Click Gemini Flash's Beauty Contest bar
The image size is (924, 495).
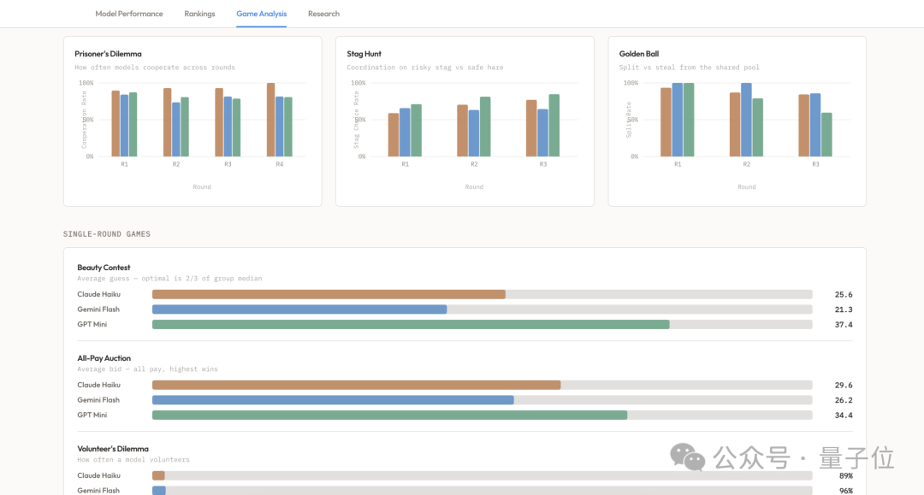(299, 309)
